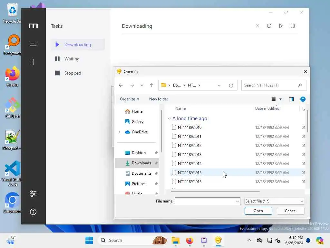Select Home in navigation pane
330x248 pixels.
coord(137,111)
